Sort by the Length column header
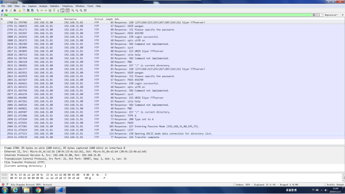The height and width of the screenshot is (194, 345). click(109, 19)
